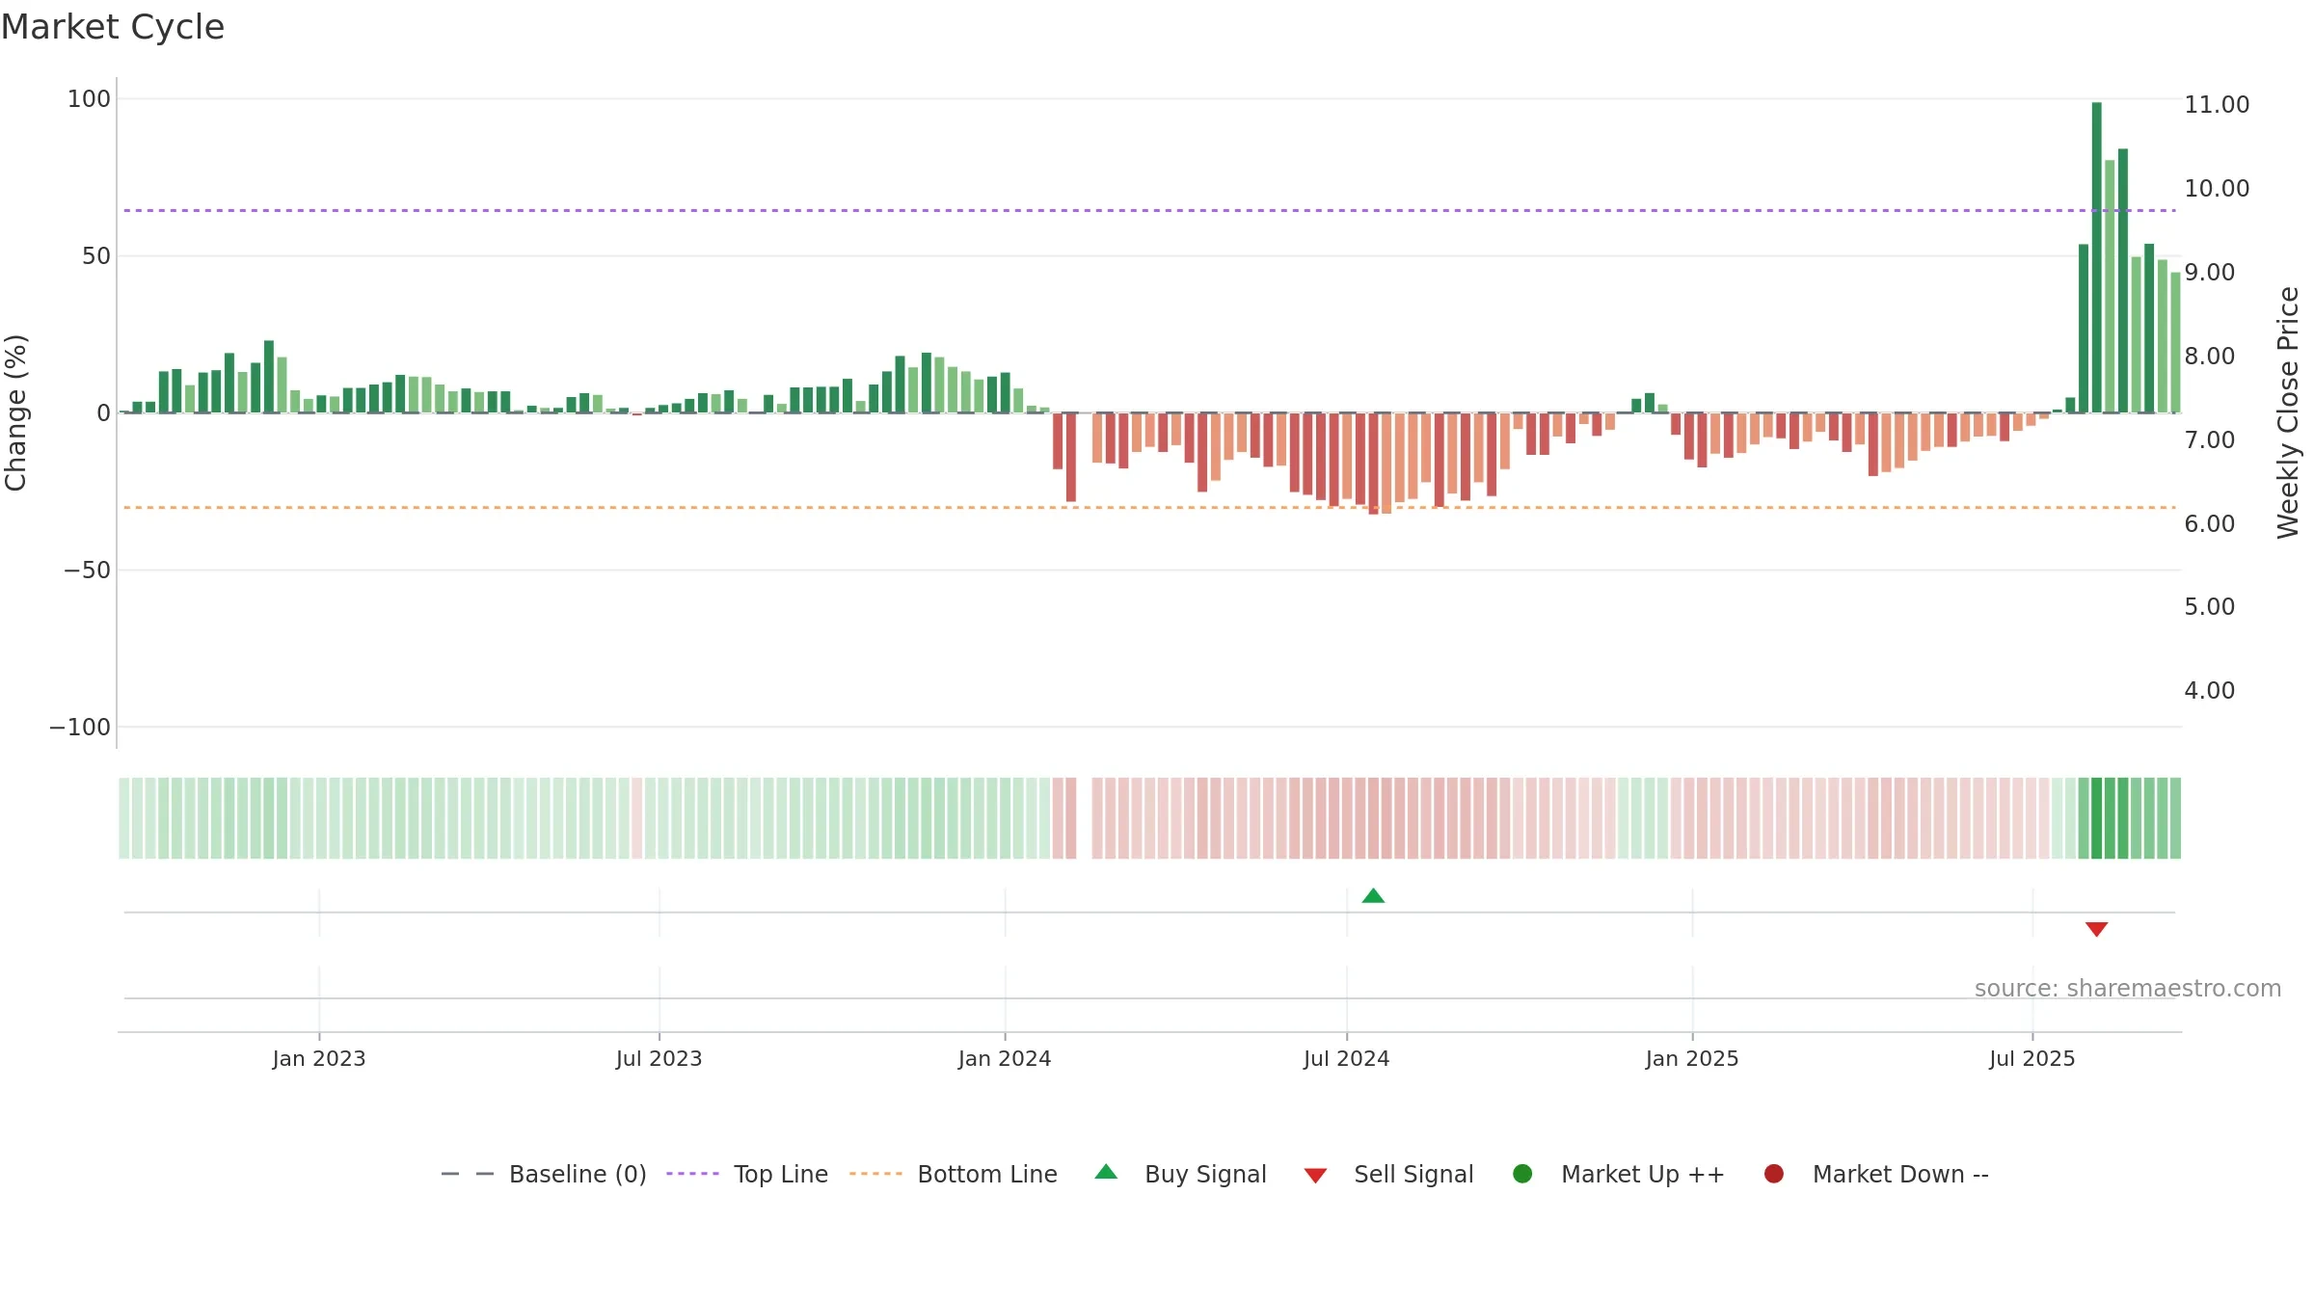Viewport: 2314px width, 1301px height.
Task: Click the orange dotted Bottom Line legend sample
Action: [x=875, y=1174]
